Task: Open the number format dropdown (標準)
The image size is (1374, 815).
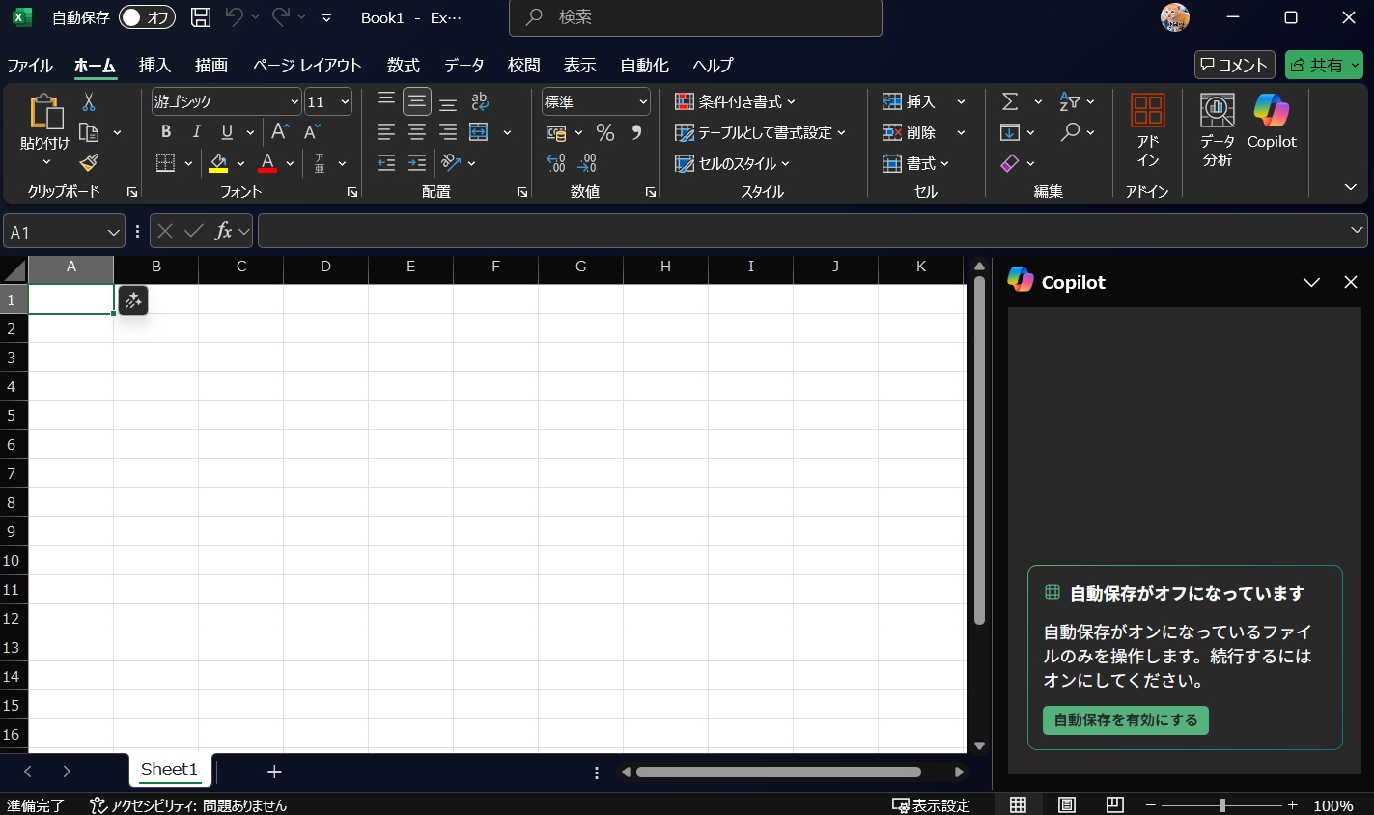Action: tap(643, 101)
